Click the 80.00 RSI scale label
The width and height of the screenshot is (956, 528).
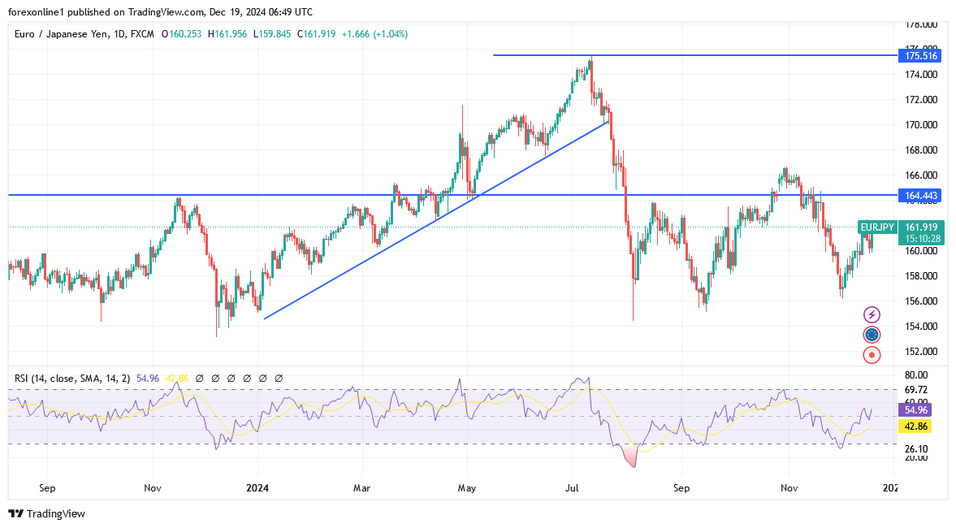point(916,375)
